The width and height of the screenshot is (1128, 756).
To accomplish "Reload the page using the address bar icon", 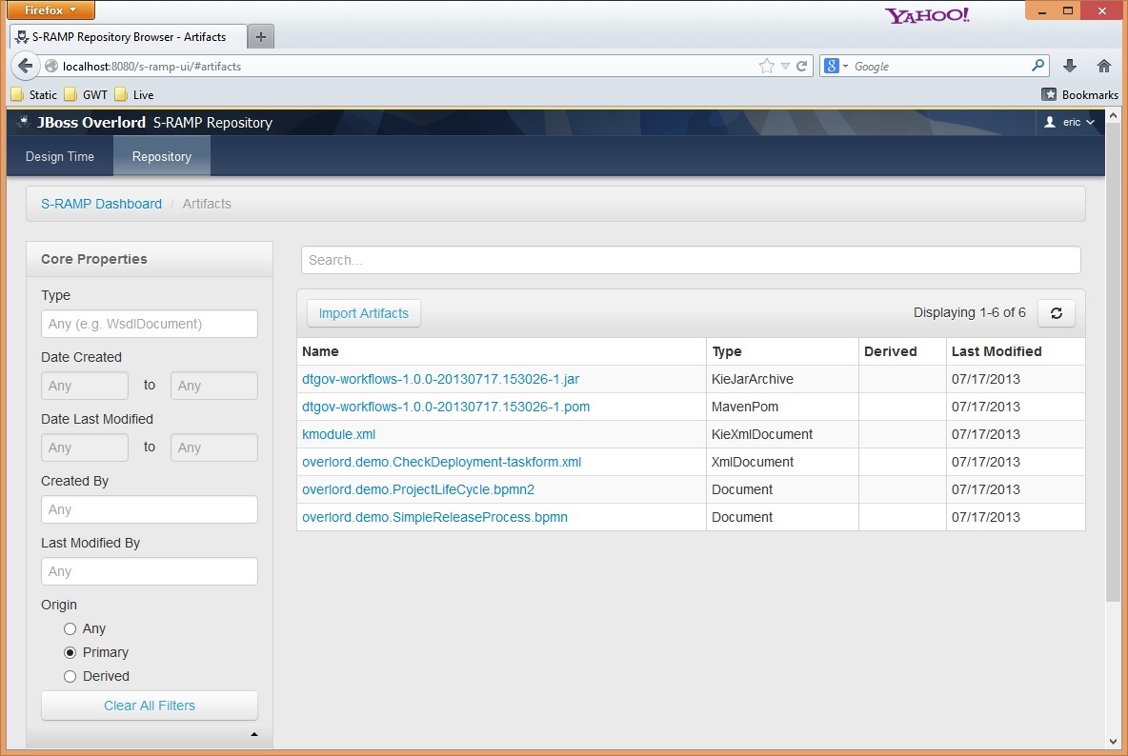I will (802, 66).
